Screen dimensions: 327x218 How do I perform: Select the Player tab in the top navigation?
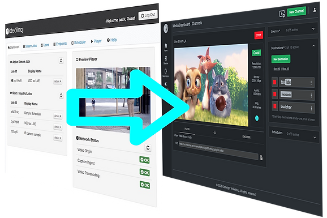pos(96,41)
